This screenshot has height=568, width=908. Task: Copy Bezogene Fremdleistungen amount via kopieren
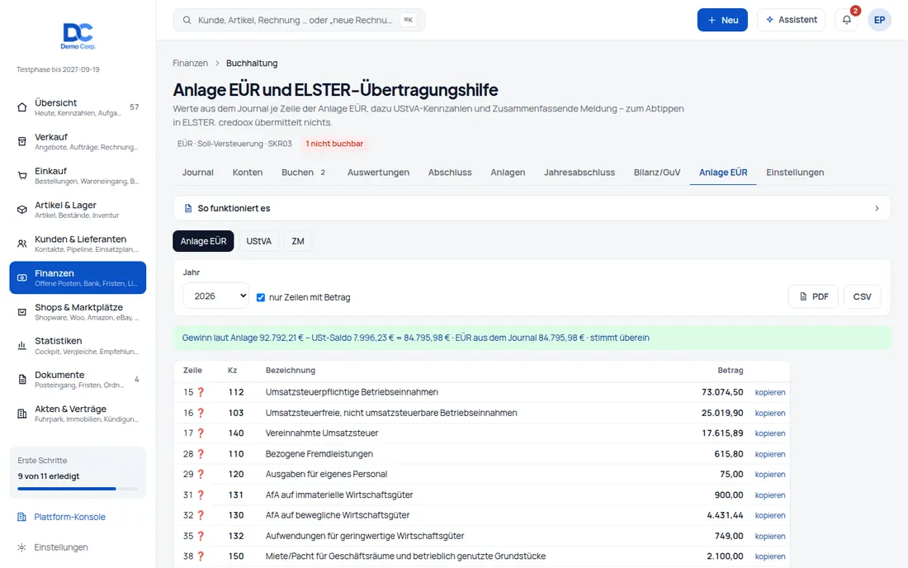coord(769,455)
